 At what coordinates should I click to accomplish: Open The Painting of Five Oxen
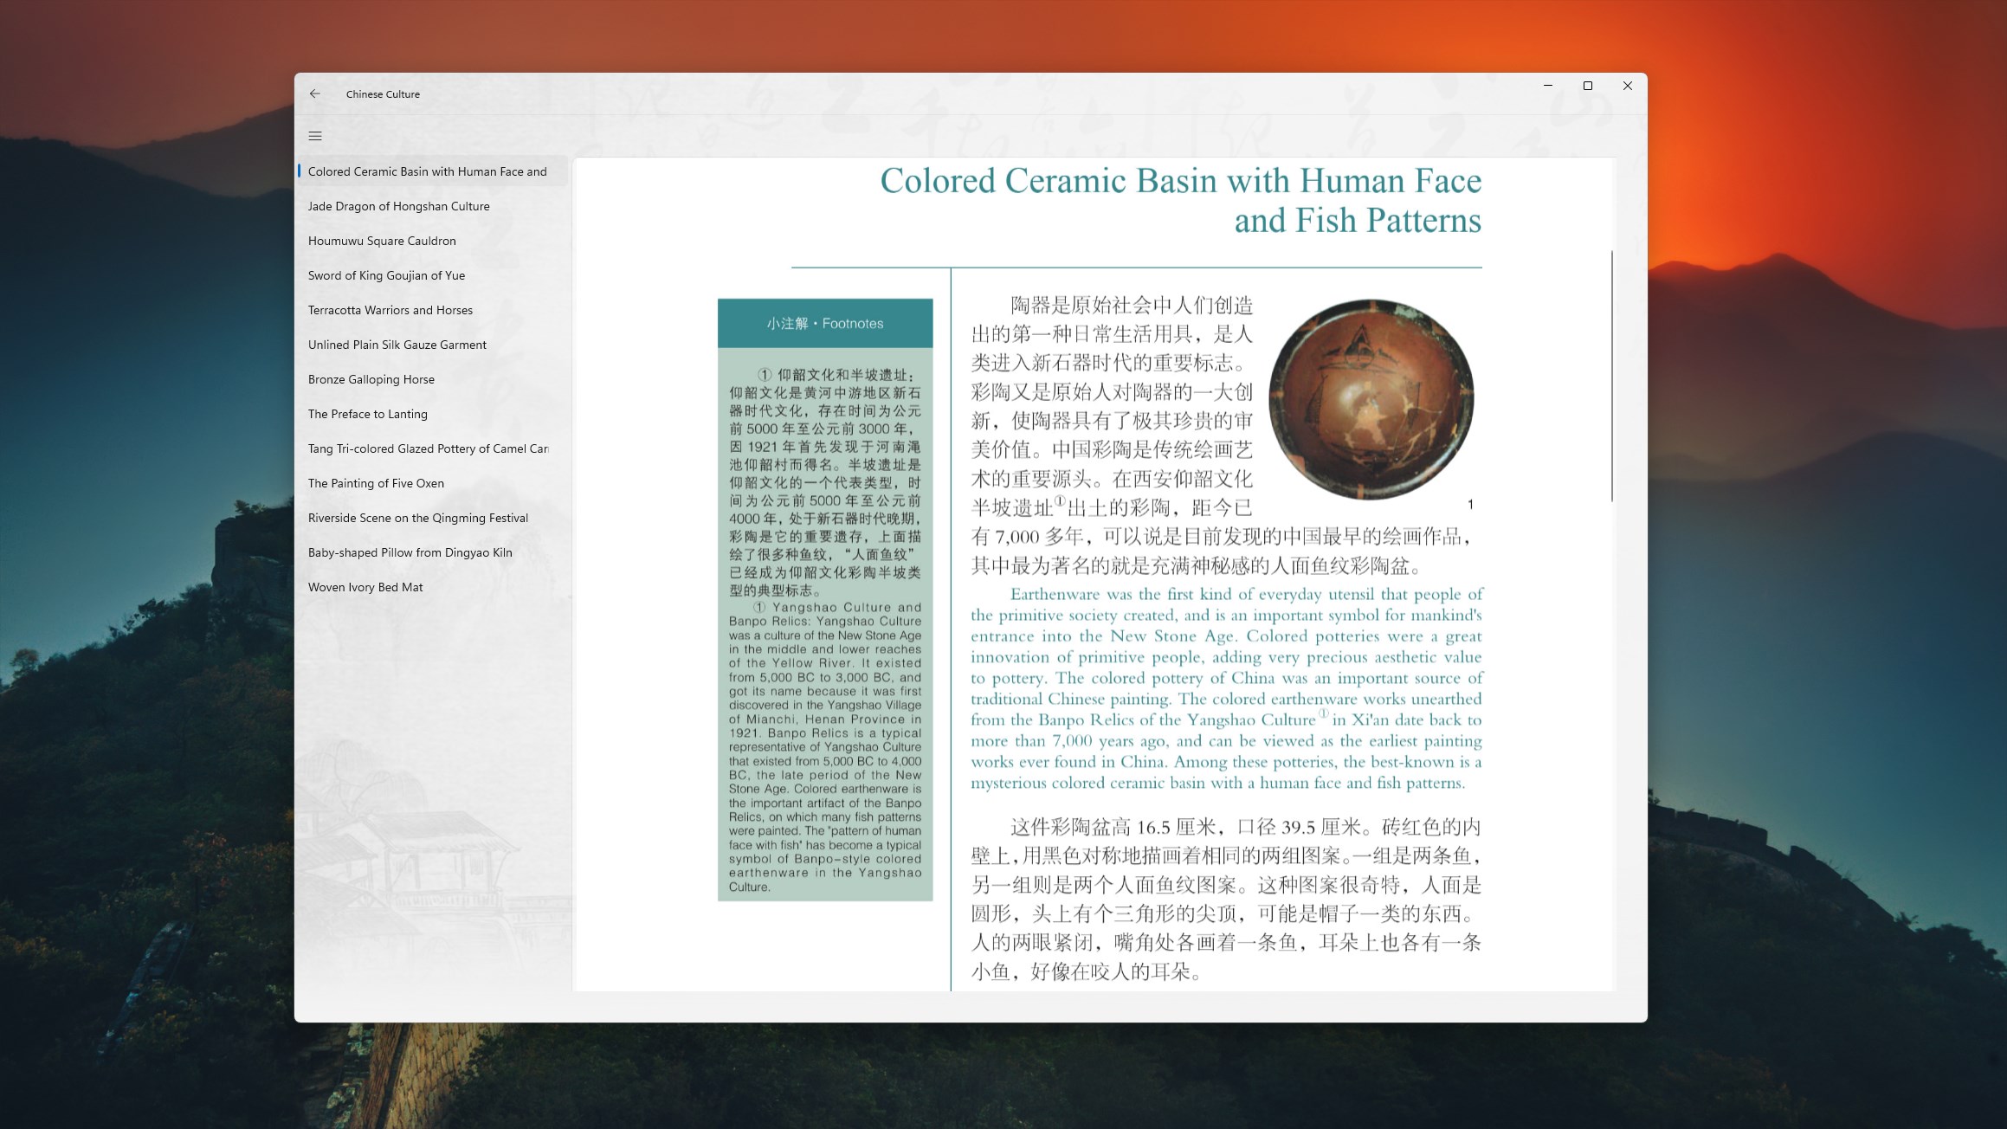376,483
